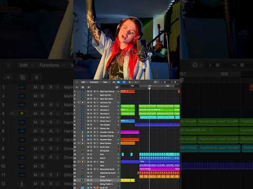The width and height of the screenshot is (253, 189).
Task: Record-enable the Audio 22 track
Action: tap(94, 187)
